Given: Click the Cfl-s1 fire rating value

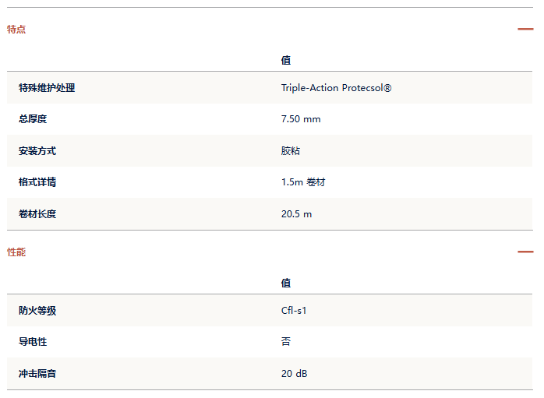Looking at the screenshot, I should (x=294, y=310).
